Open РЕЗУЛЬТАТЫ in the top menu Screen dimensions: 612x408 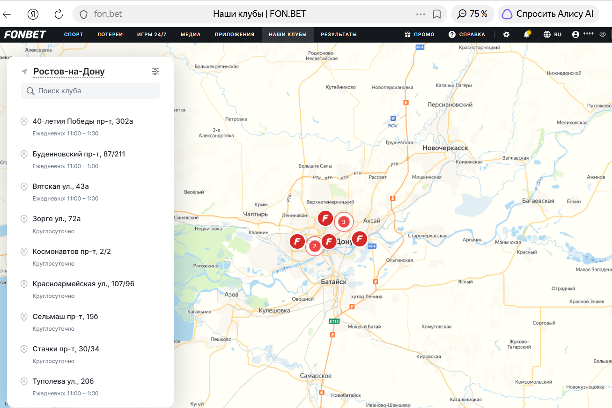coord(339,34)
